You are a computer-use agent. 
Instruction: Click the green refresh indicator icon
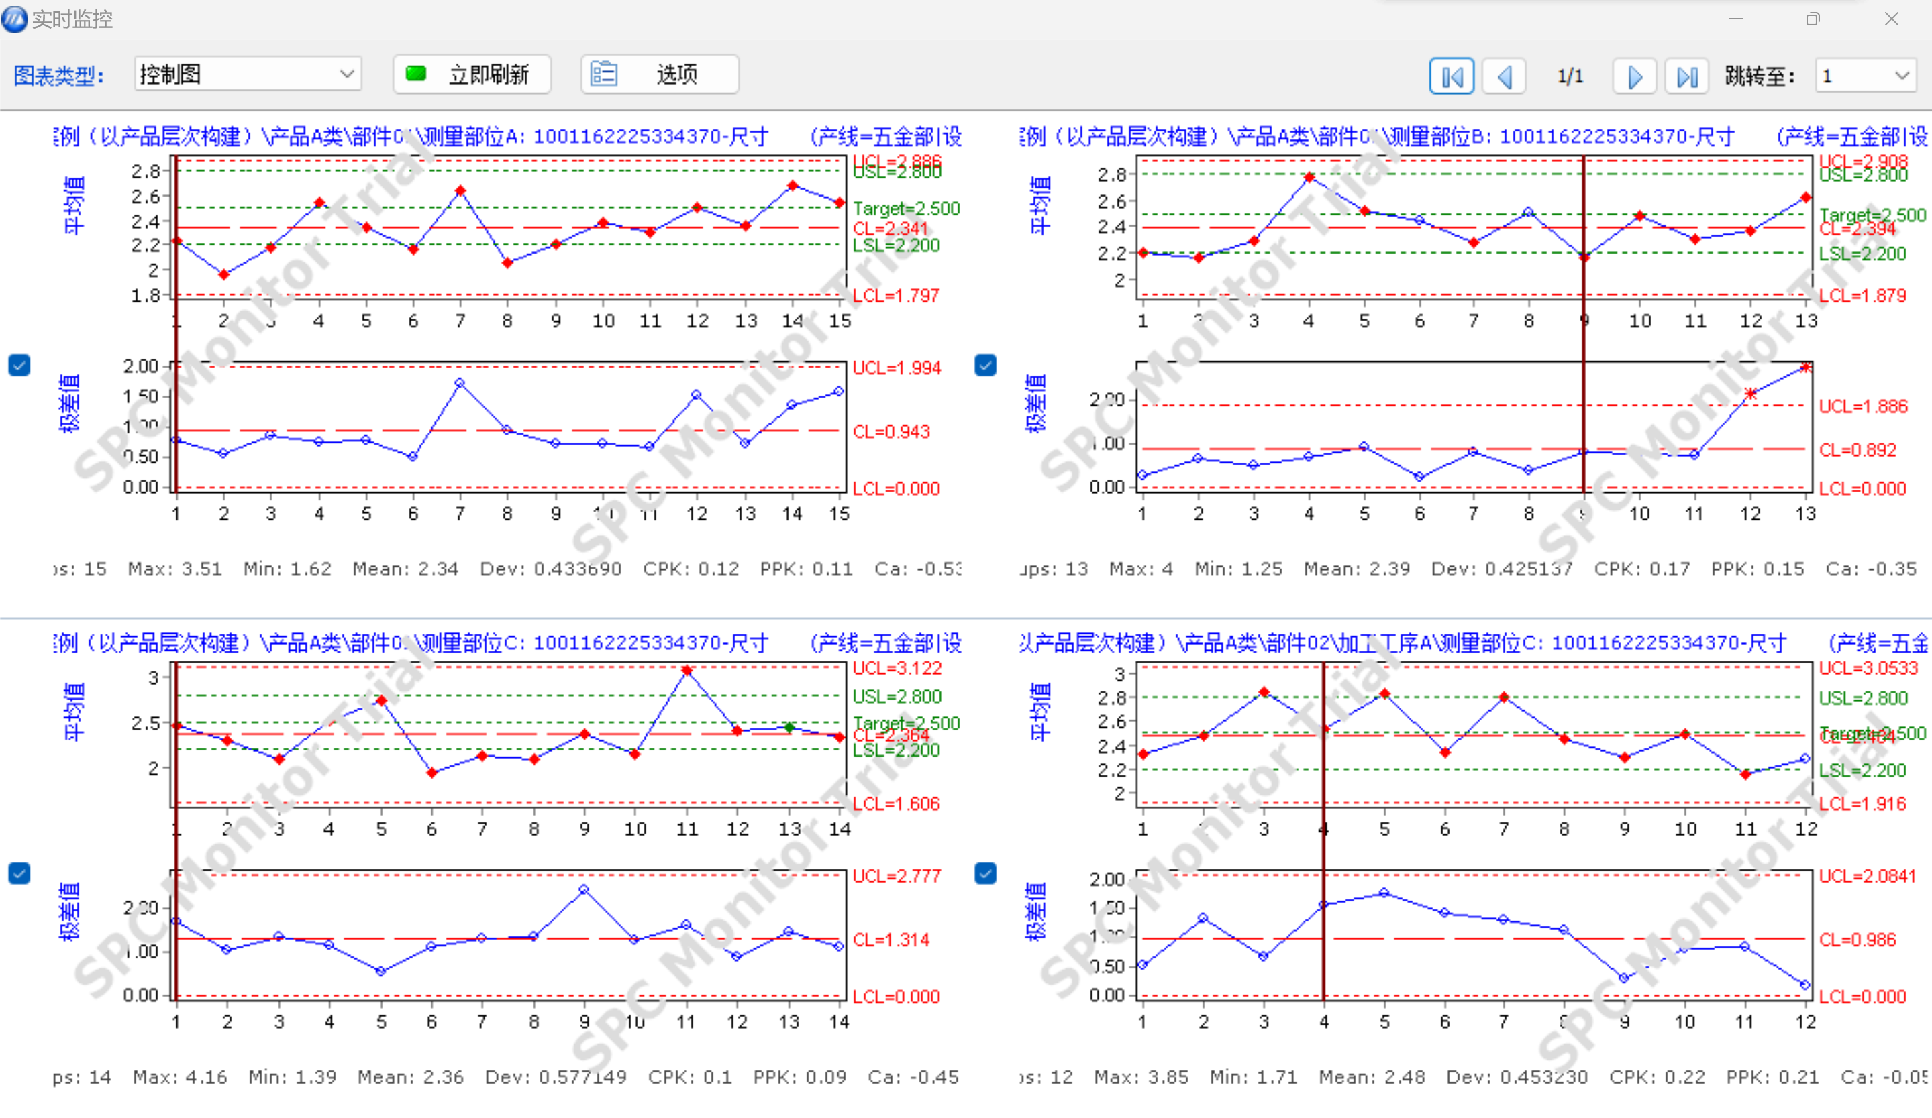point(415,74)
